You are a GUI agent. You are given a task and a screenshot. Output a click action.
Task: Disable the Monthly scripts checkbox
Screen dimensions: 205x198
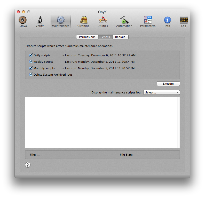tap(31, 68)
